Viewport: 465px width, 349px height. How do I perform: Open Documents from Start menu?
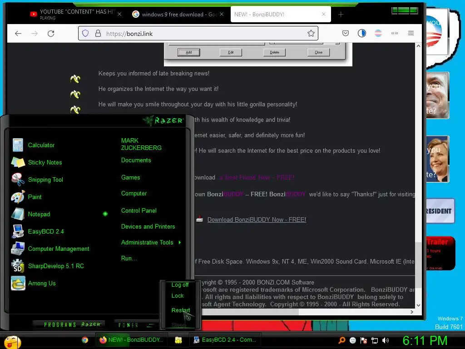coord(136,160)
